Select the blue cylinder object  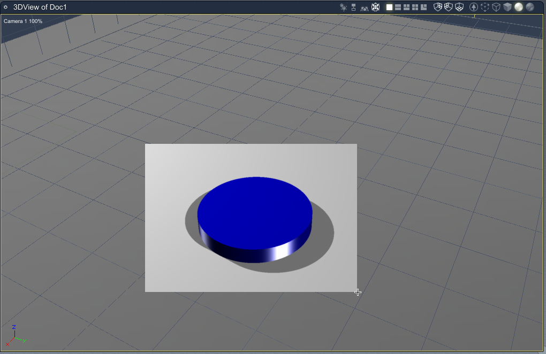click(255, 219)
